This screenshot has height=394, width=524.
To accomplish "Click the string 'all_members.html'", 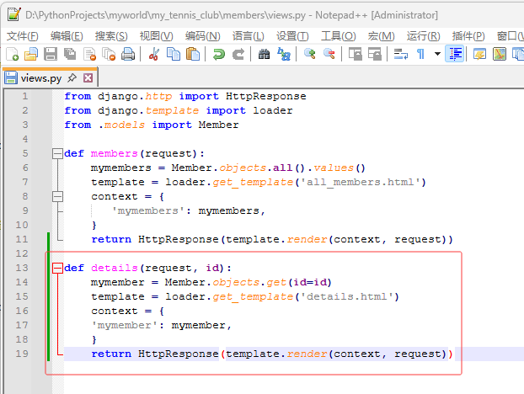I will pos(360,183).
